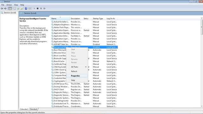Viewport: 203px width, 114px height.
Task: Select the Diagnostic System... row
Action: 84,98
